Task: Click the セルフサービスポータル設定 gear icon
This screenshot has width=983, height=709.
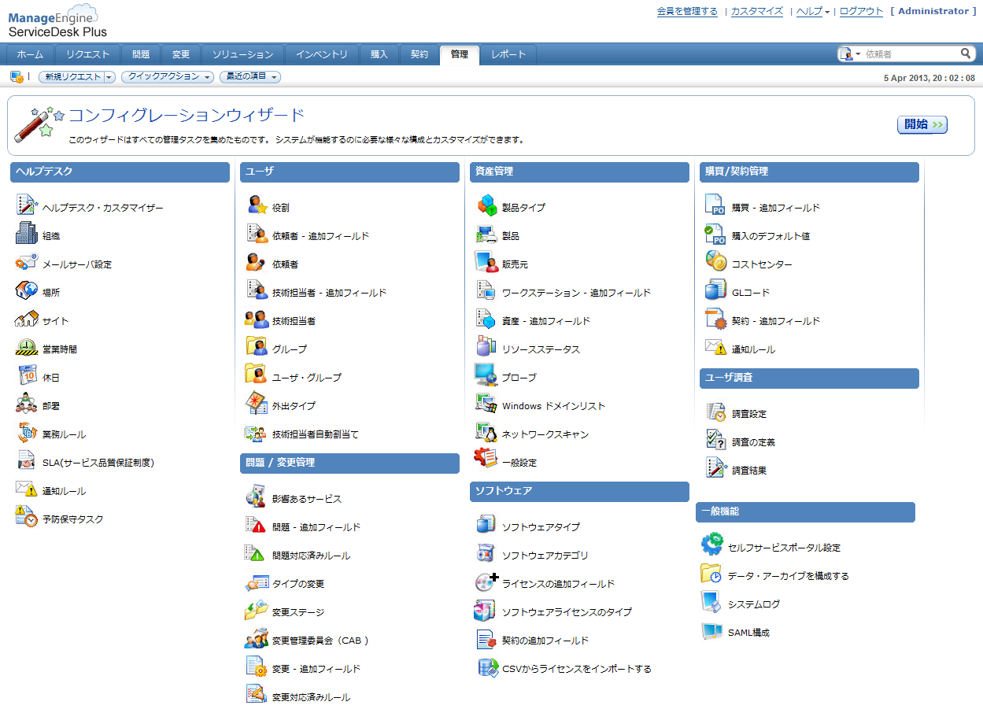Action: 711,546
